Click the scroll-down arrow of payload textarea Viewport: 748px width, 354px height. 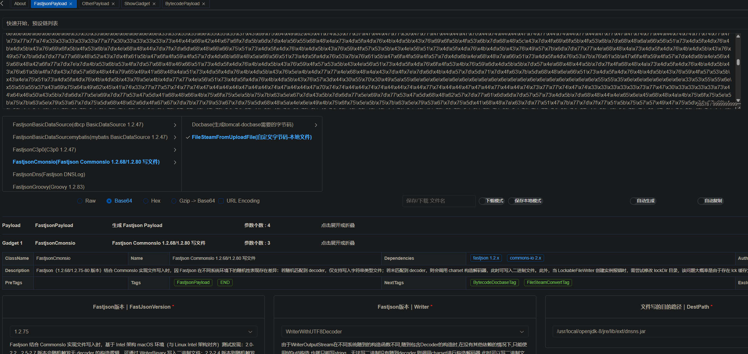738,101
